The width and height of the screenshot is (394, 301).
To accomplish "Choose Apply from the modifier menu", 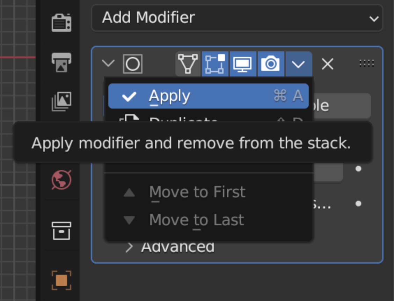I will pyautogui.click(x=208, y=96).
